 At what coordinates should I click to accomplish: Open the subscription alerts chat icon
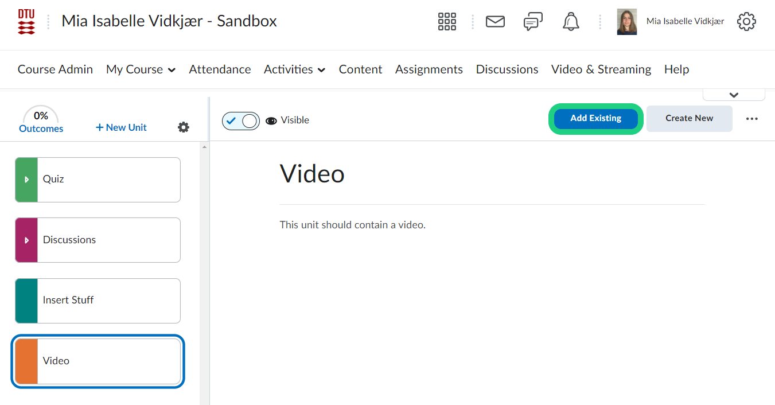533,22
